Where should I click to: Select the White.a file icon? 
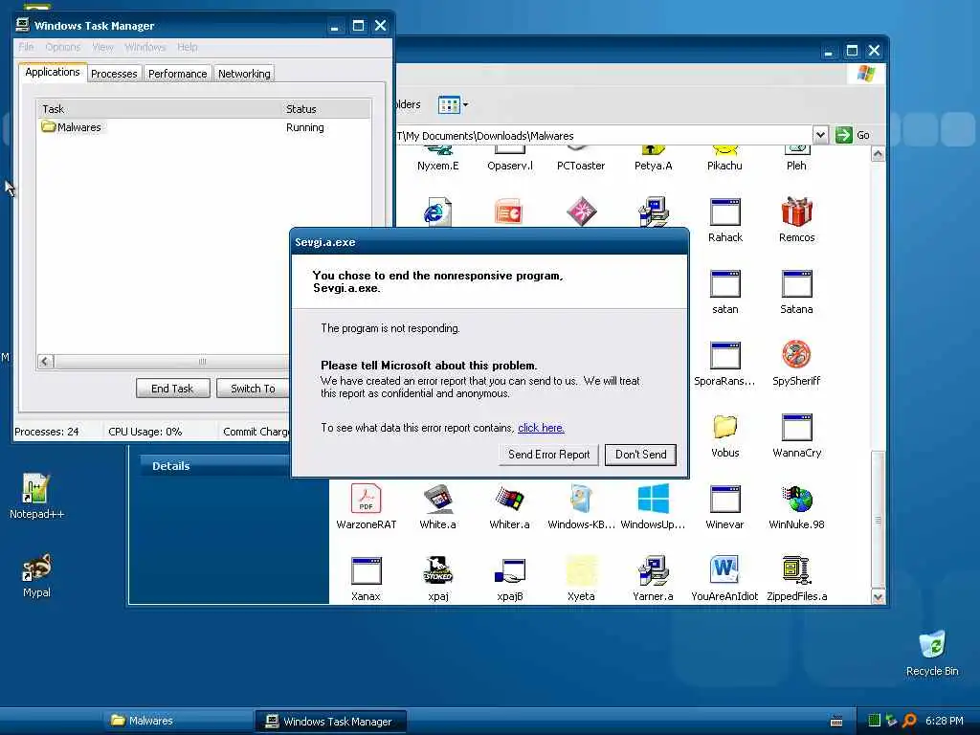pyautogui.click(x=437, y=499)
